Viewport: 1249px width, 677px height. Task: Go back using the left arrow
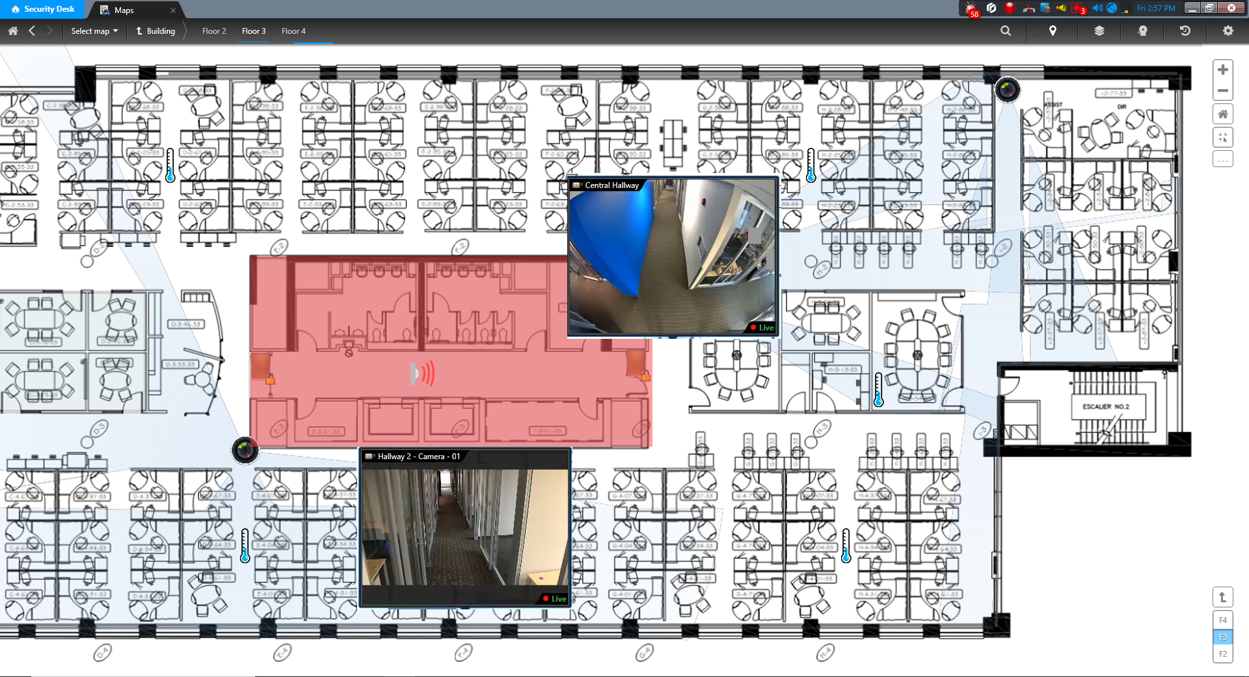point(32,31)
